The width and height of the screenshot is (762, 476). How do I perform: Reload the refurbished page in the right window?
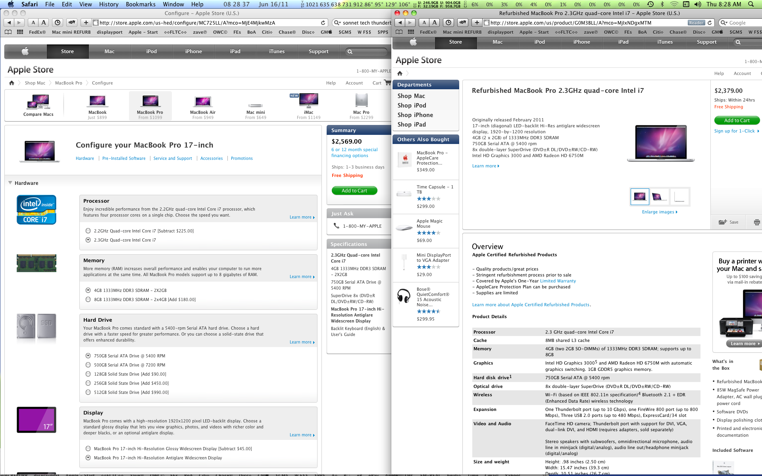click(x=710, y=23)
